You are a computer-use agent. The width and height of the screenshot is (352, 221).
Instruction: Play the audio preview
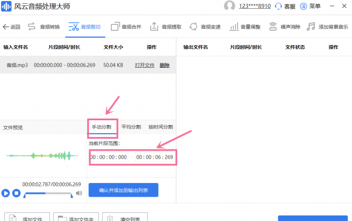(x=5, y=193)
